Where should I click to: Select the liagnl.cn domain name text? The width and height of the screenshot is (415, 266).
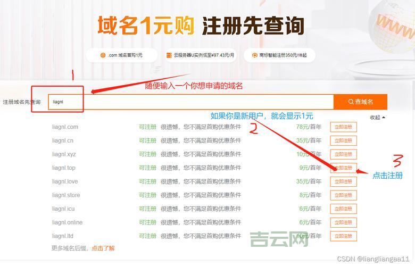[x=63, y=140]
